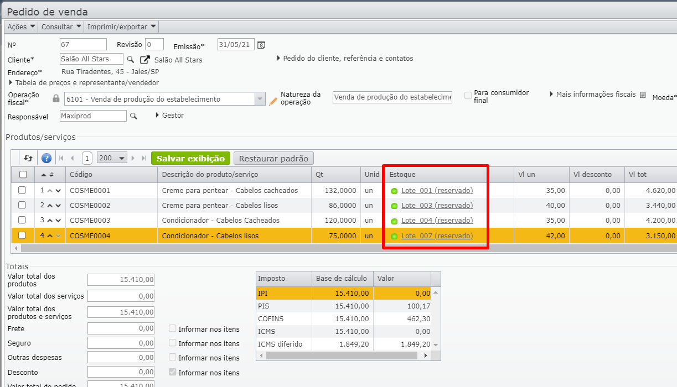Click the search magnifier next to Cliente

pos(131,59)
